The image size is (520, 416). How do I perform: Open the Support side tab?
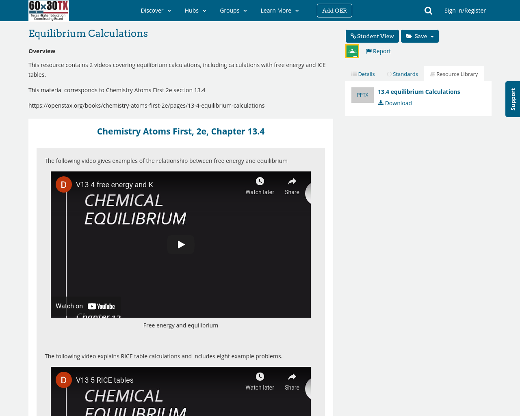tap(513, 99)
